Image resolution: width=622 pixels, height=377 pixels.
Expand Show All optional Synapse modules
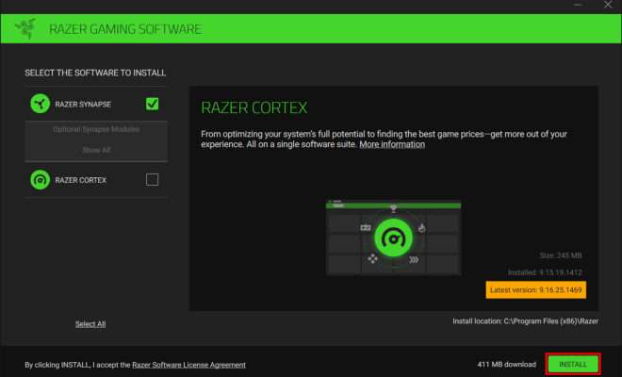[96, 150]
